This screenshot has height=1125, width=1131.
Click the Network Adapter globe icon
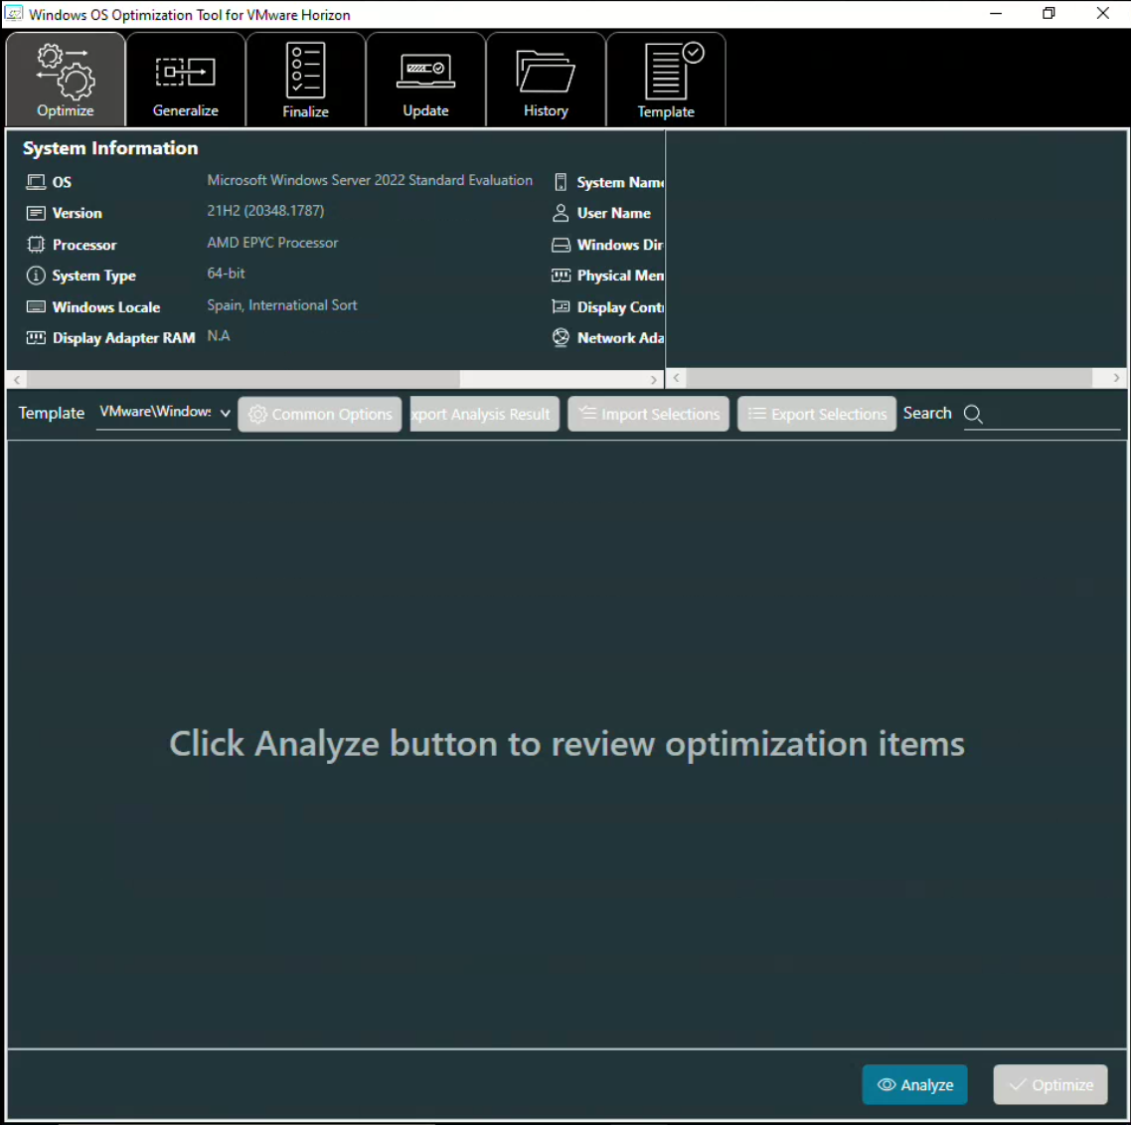click(x=561, y=338)
